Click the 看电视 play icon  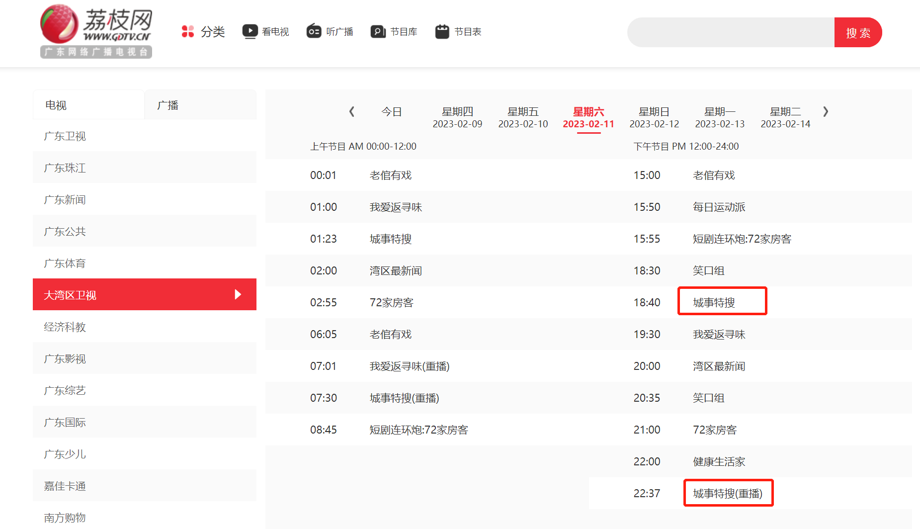(x=250, y=31)
